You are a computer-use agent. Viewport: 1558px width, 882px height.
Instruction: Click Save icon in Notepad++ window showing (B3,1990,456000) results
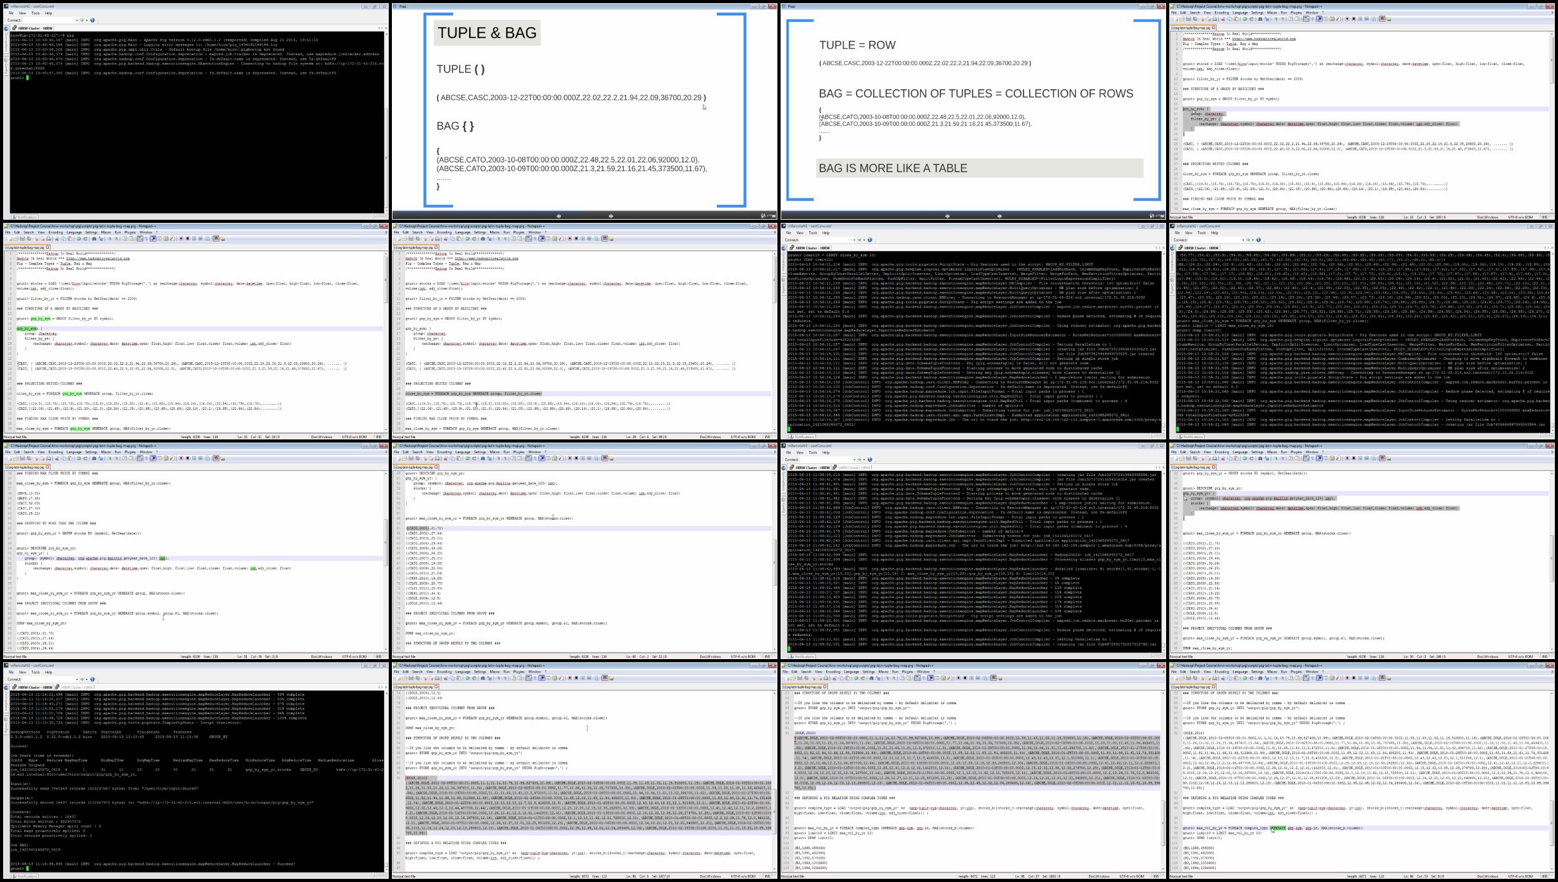click(799, 678)
